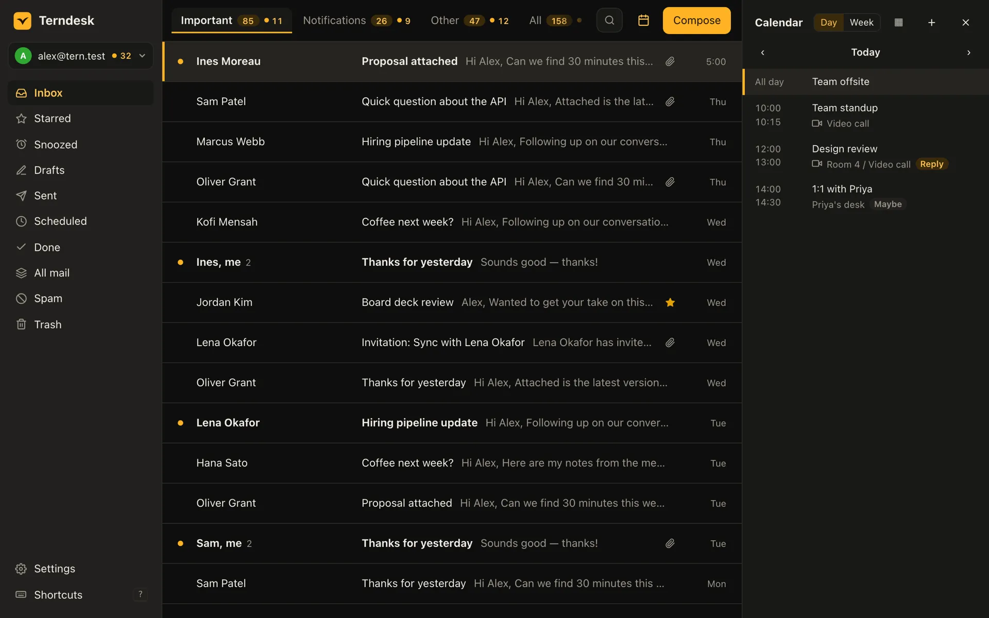Add a new calendar event with plus icon

tap(931, 23)
